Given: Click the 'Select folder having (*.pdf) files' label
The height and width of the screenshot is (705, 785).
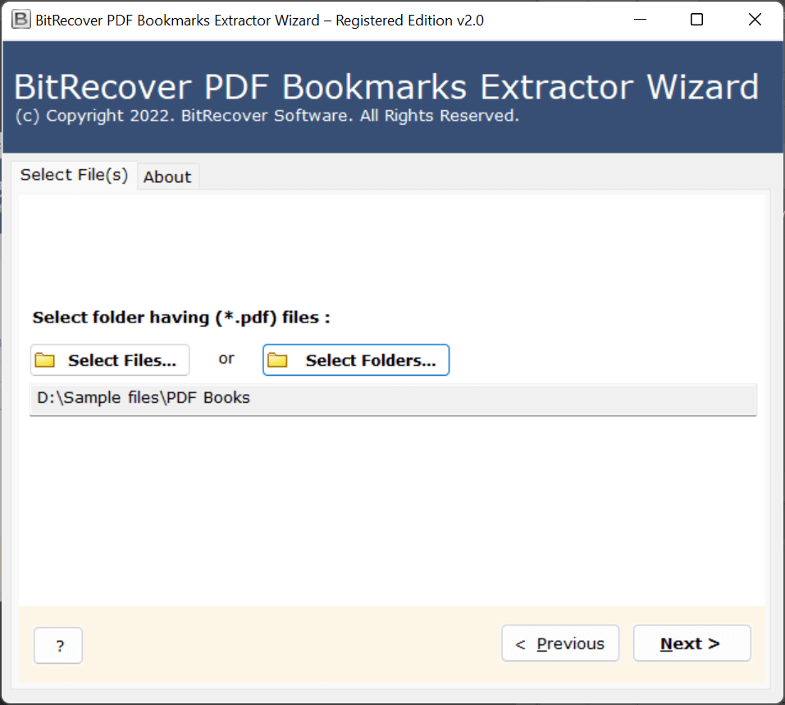Looking at the screenshot, I should click(x=181, y=317).
